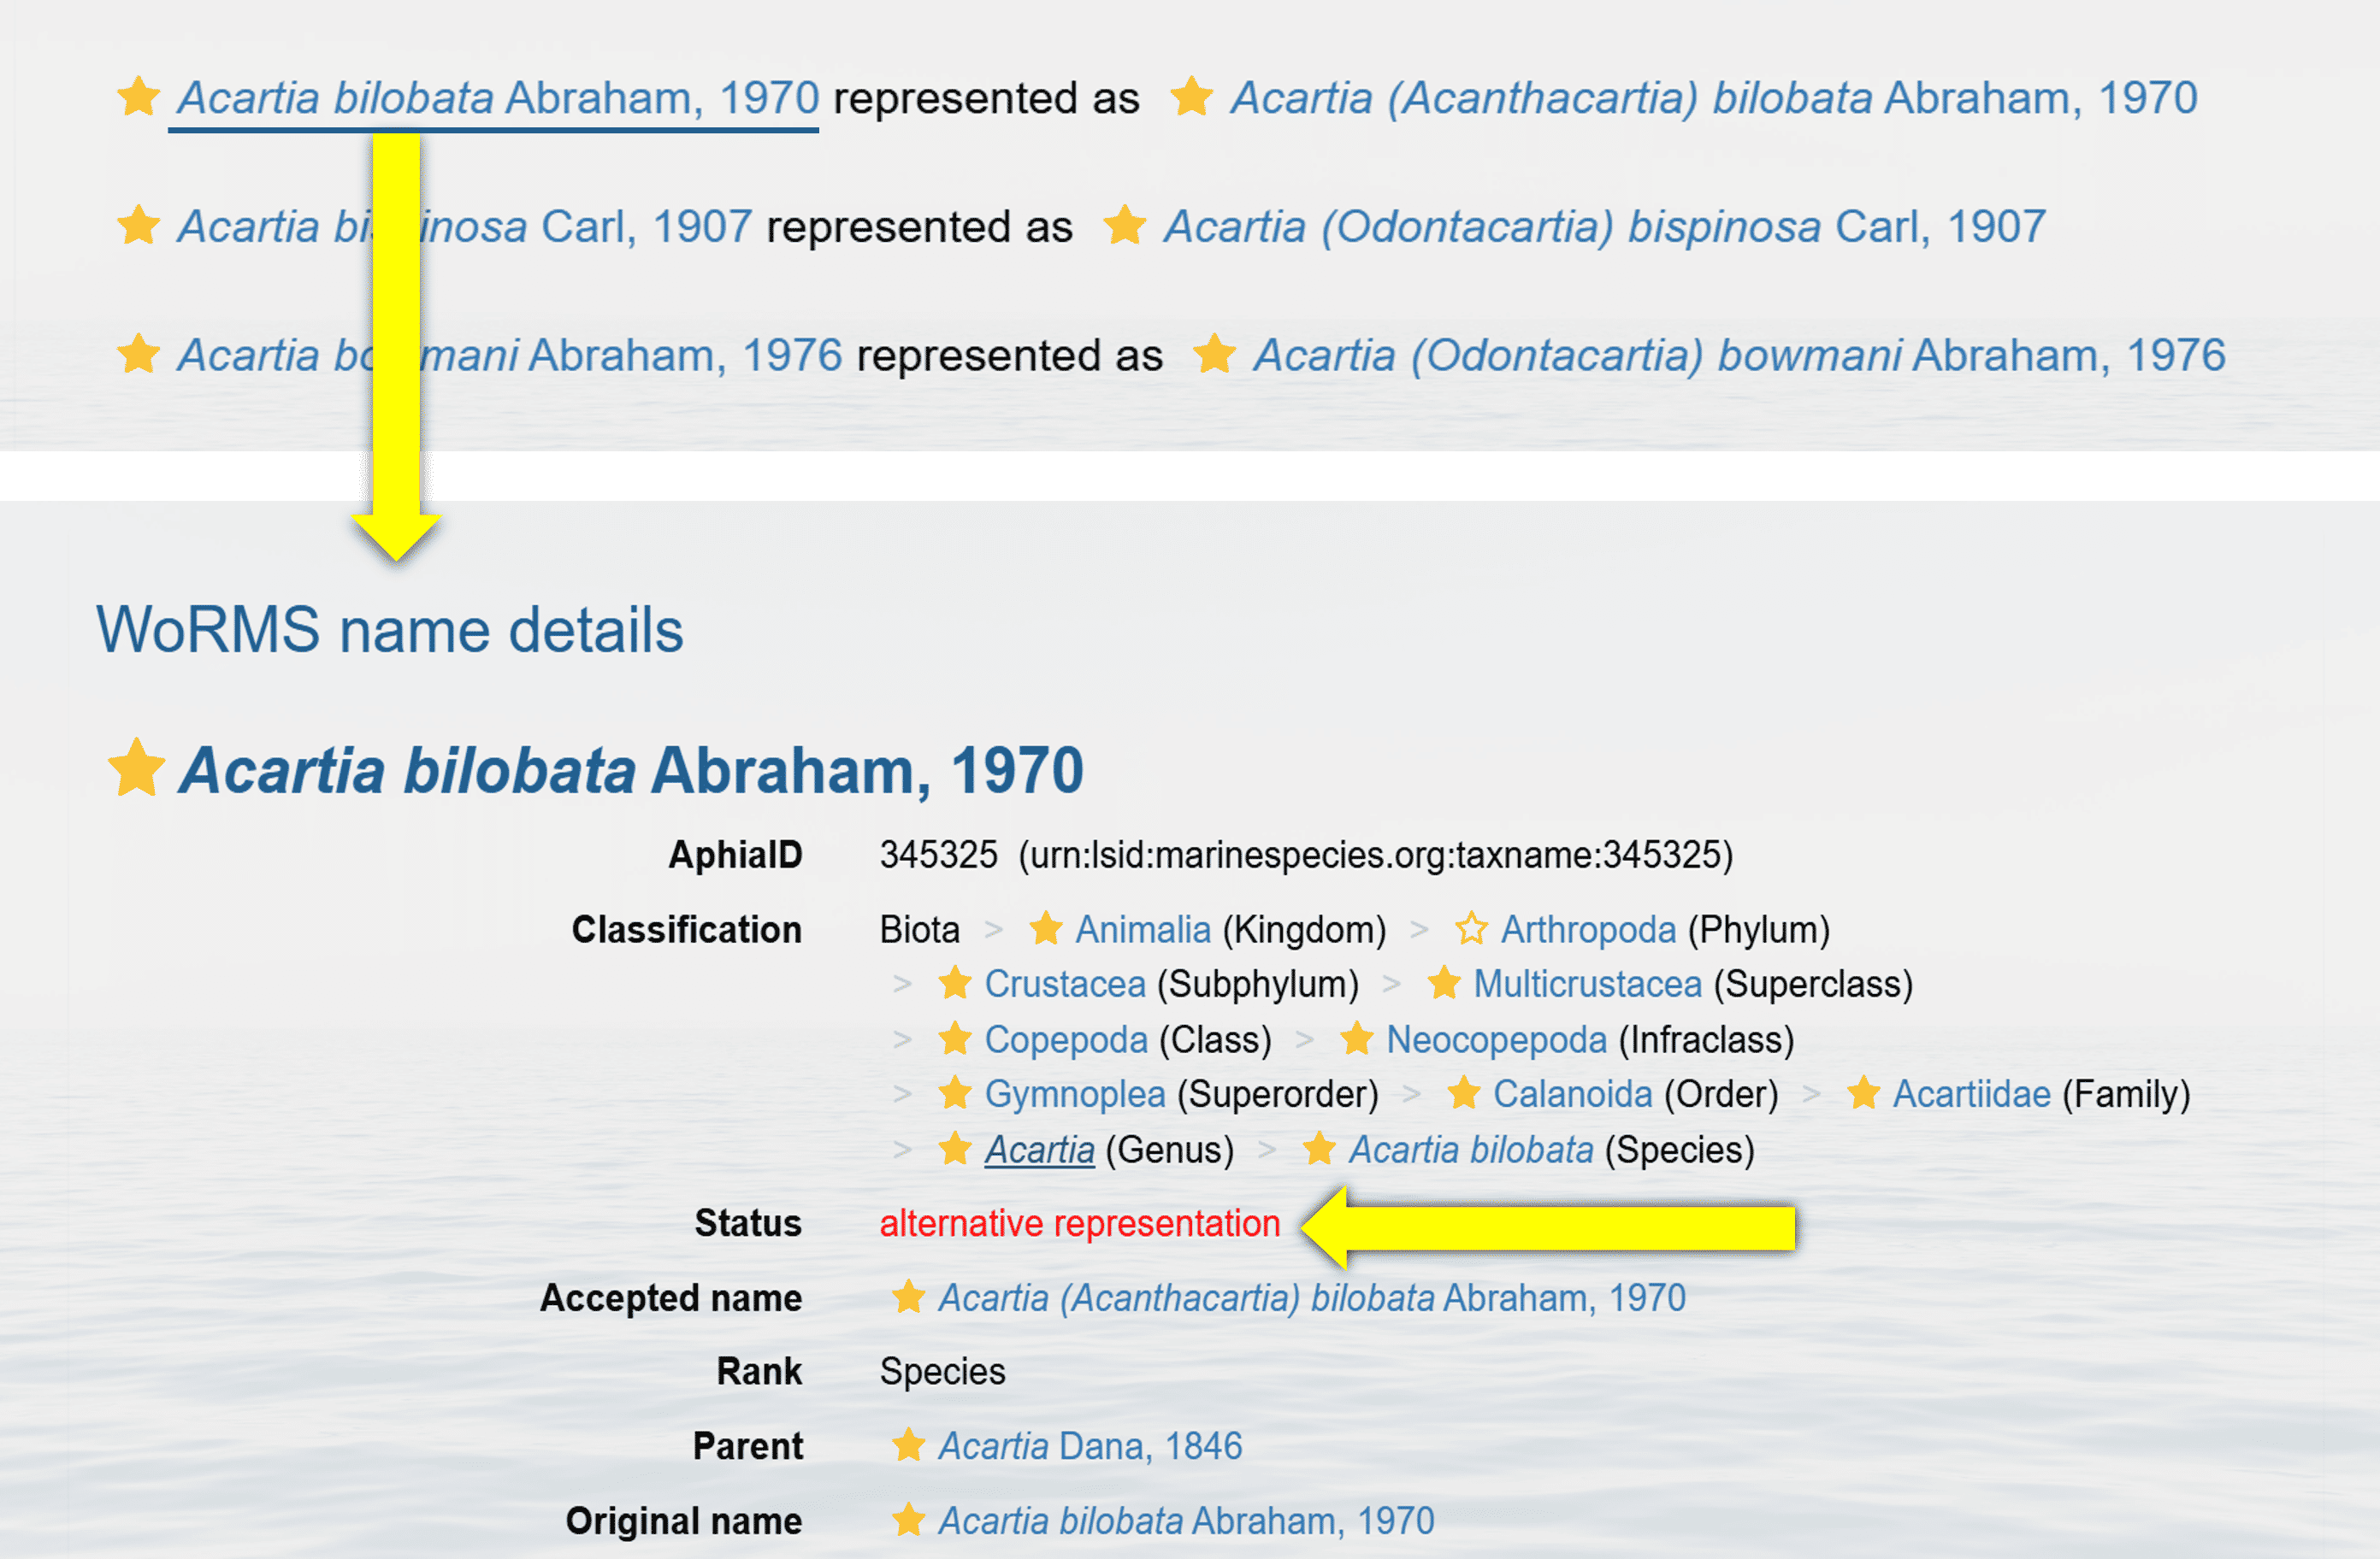Open the Copepoda class link
Image resolution: width=2380 pixels, height=1559 pixels.
[x=1066, y=1039]
